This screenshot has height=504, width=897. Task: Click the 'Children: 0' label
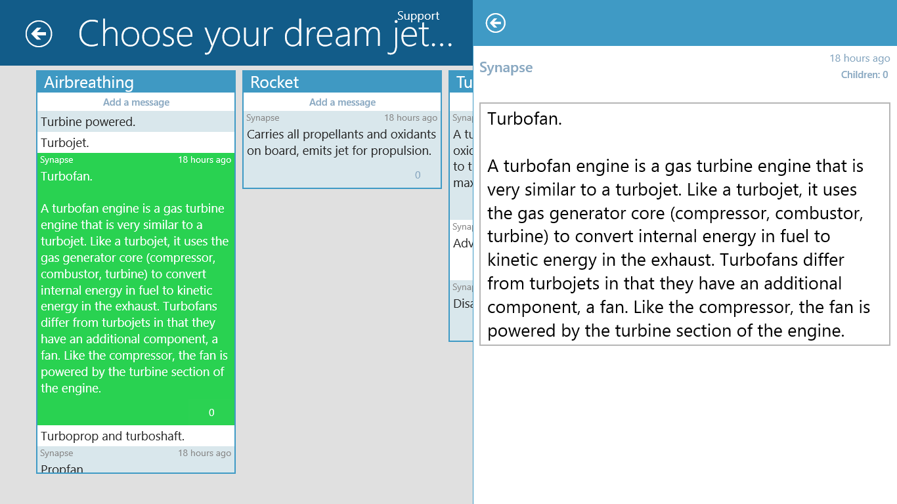click(864, 75)
